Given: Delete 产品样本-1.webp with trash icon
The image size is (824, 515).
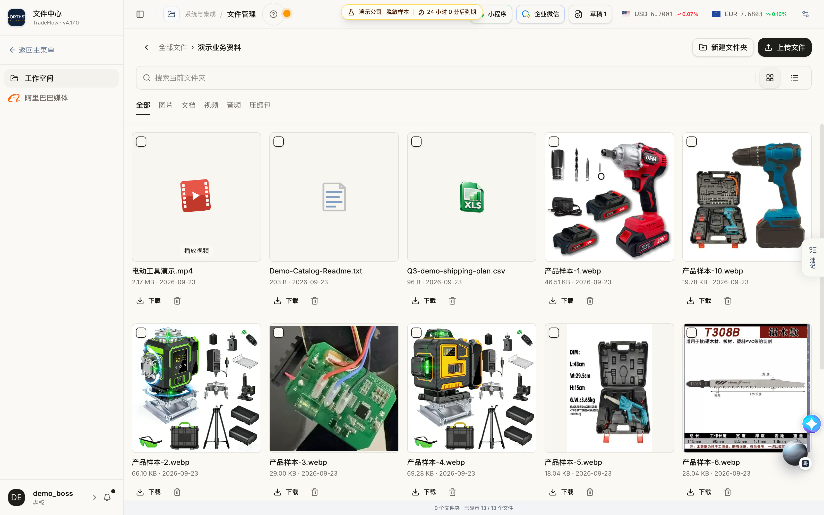Looking at the screenshot, I should click(x=590, y=301).
